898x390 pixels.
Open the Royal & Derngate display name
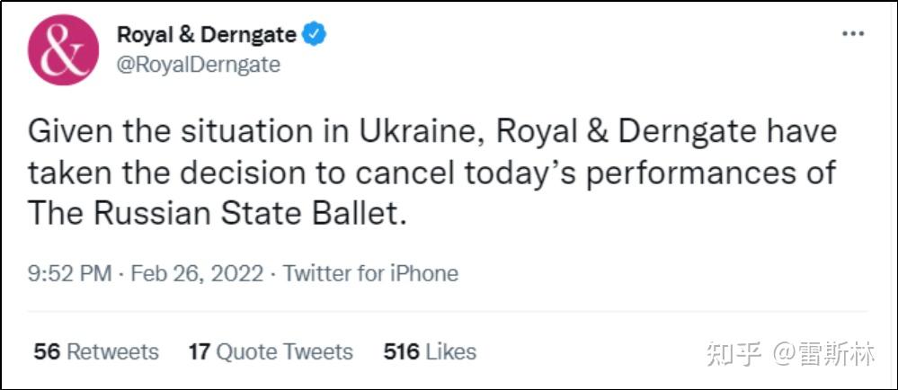(x=207, y=35)
